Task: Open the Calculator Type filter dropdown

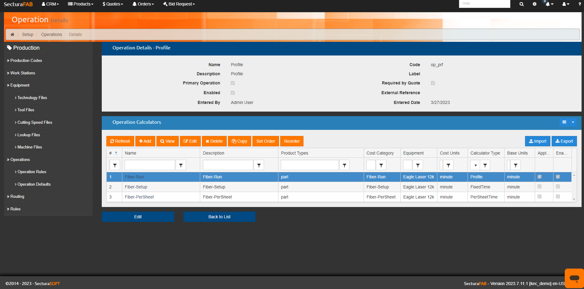Action: click(475, 165)
